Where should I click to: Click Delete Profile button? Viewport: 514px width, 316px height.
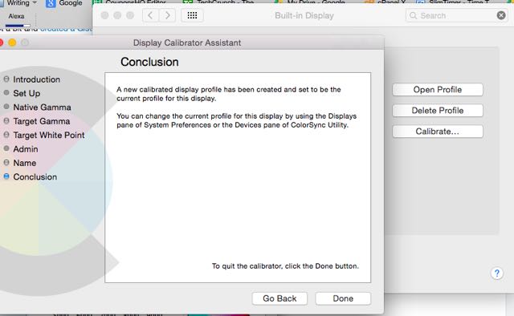pos(437,111)
